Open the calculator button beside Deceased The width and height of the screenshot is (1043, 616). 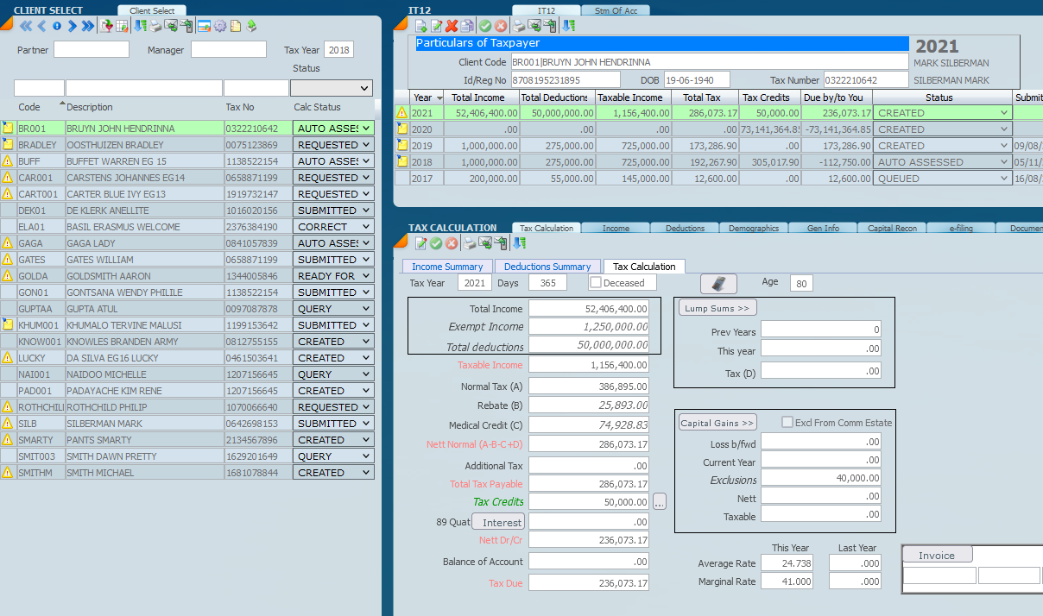(717, 284)
